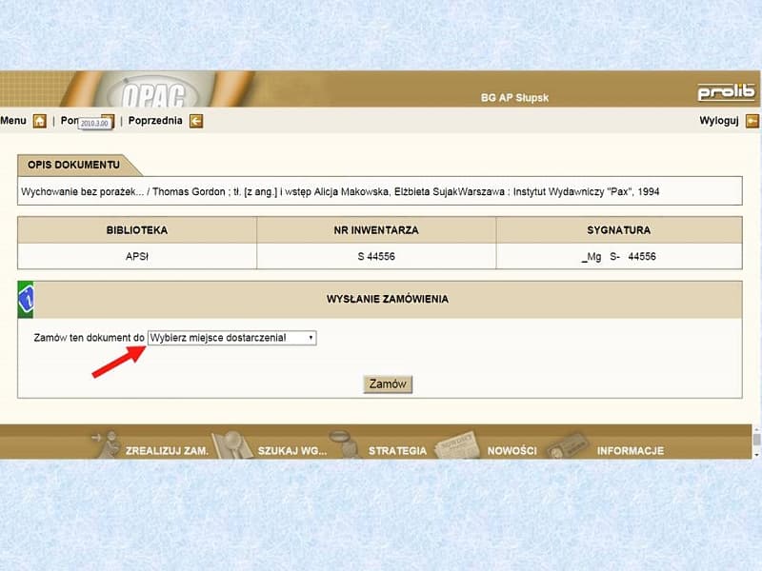Screen dimensions: 762x571
Task: Open Szukaj wg... in bottom navigation
Action: click(291, 450)
